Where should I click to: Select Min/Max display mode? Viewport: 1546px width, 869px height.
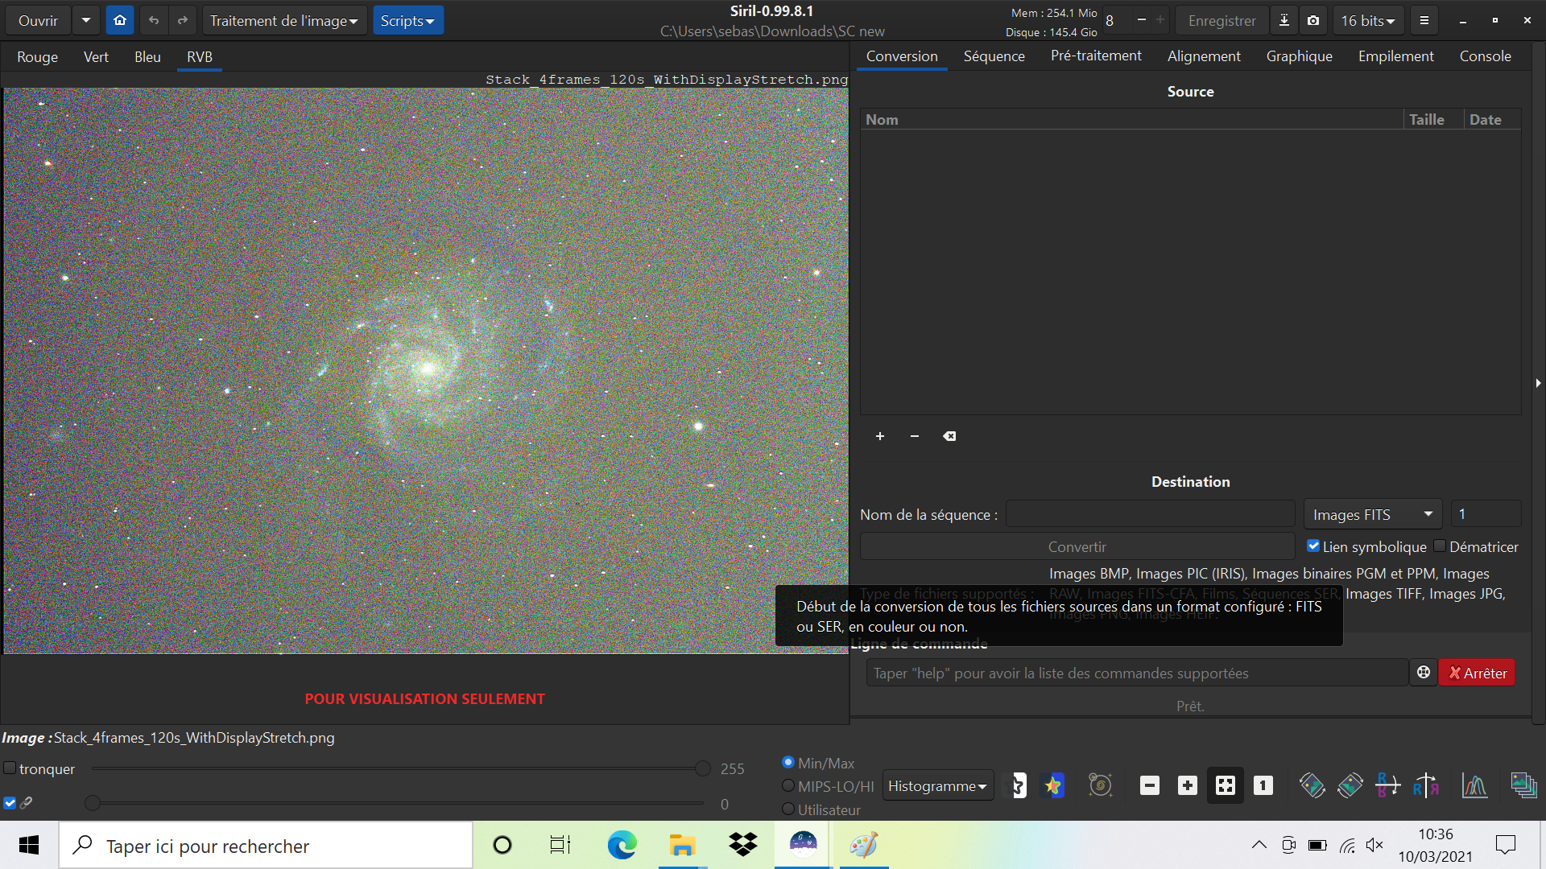coord(788,762)
